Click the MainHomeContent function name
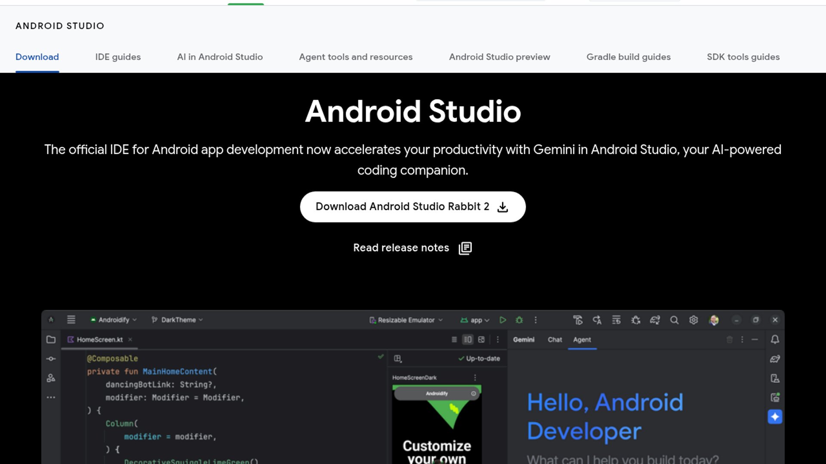This screenshot has height=464, width=826. coord(177,371)
